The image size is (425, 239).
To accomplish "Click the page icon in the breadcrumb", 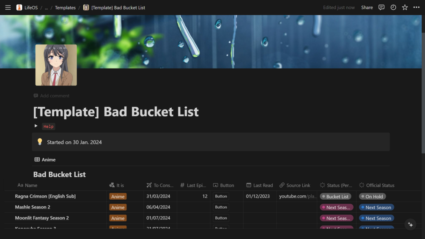I will (x=86, y=8).
